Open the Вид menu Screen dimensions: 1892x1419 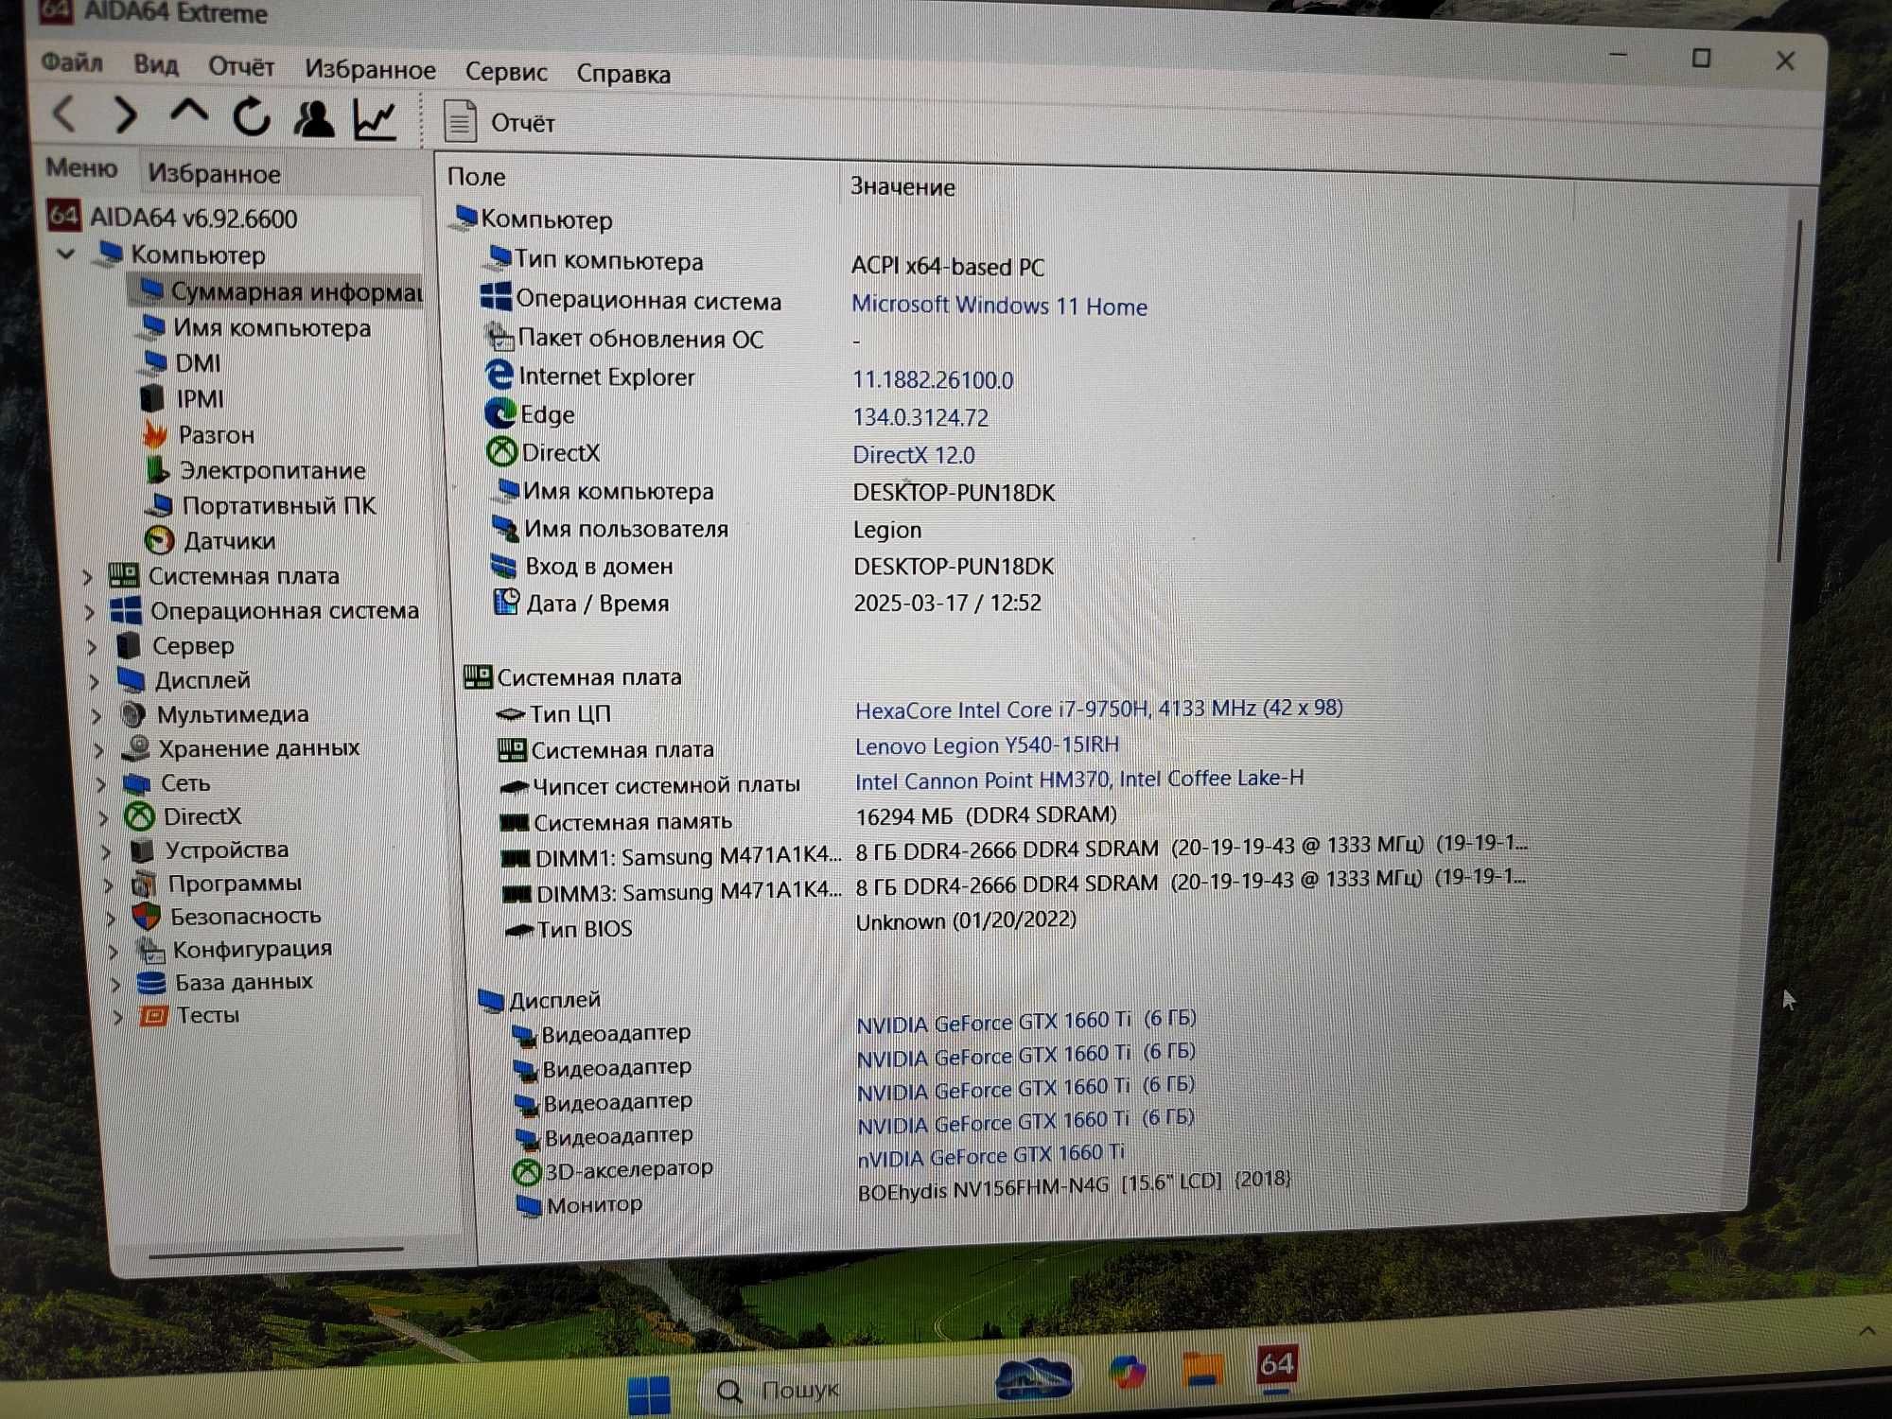[156, 64]
